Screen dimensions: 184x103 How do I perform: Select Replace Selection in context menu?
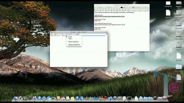74,45
